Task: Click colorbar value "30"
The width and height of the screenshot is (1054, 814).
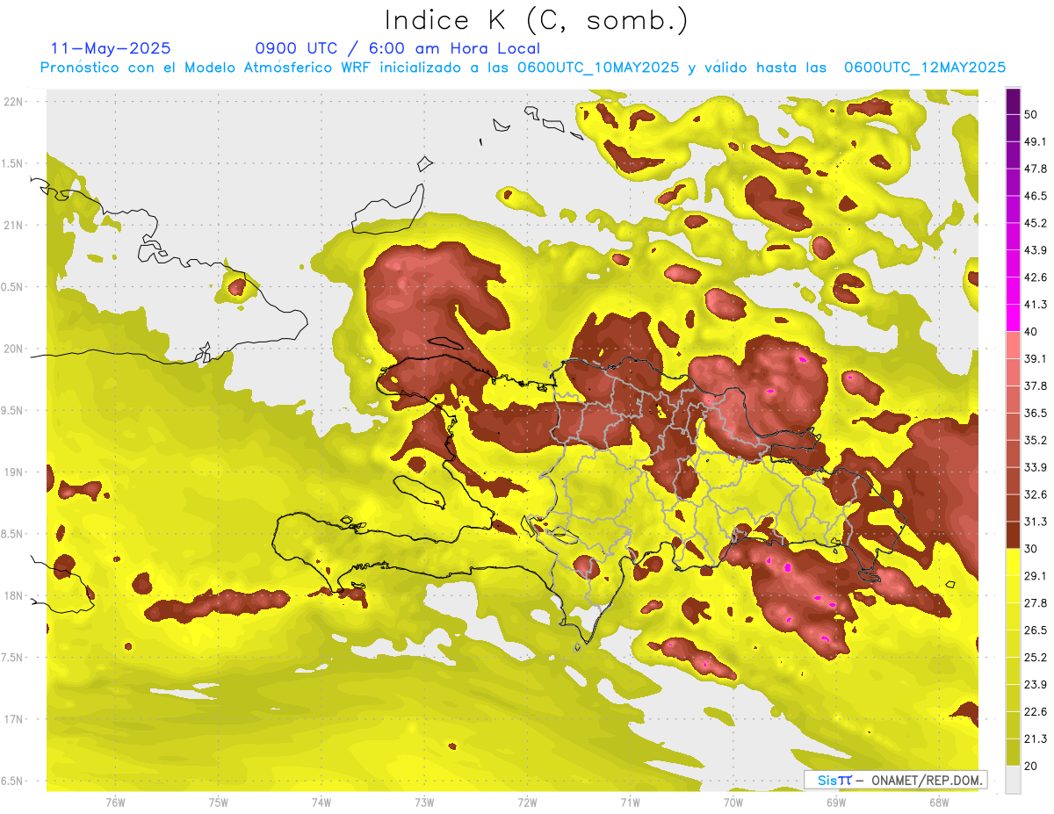Action: click(x=1032, y=549)
